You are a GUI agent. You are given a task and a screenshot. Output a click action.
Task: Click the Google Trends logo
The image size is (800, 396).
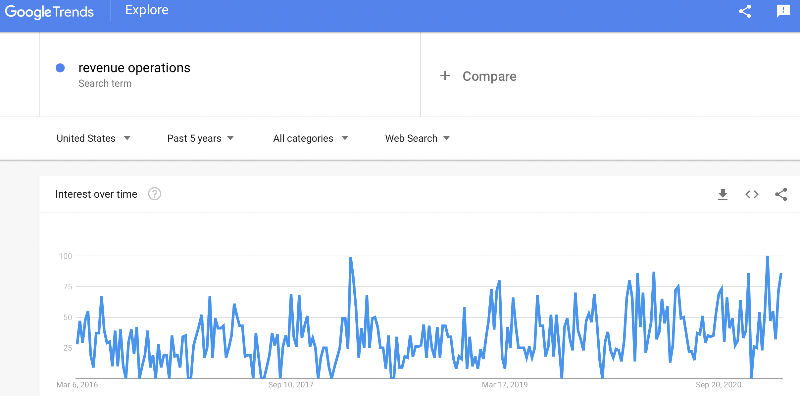click(49, 12)
